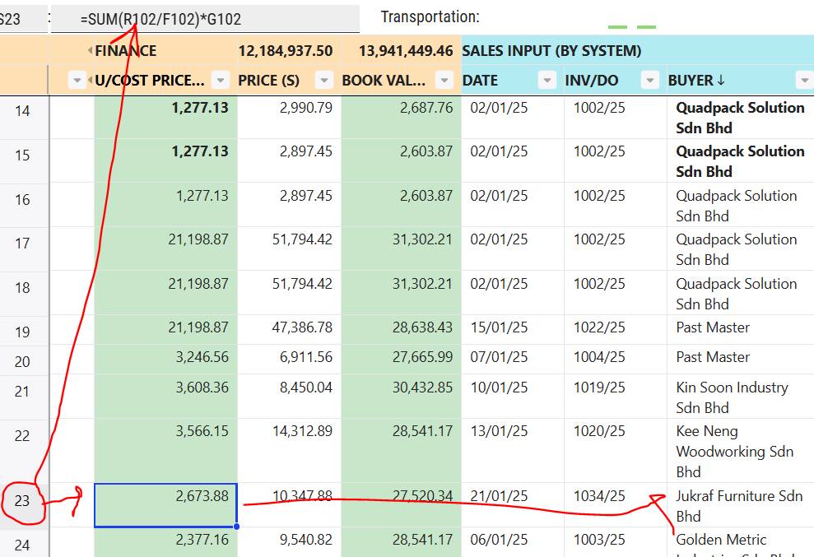Select price cell 47,386.78
This screenshot has height=557, width=814.
click(289, 330)
